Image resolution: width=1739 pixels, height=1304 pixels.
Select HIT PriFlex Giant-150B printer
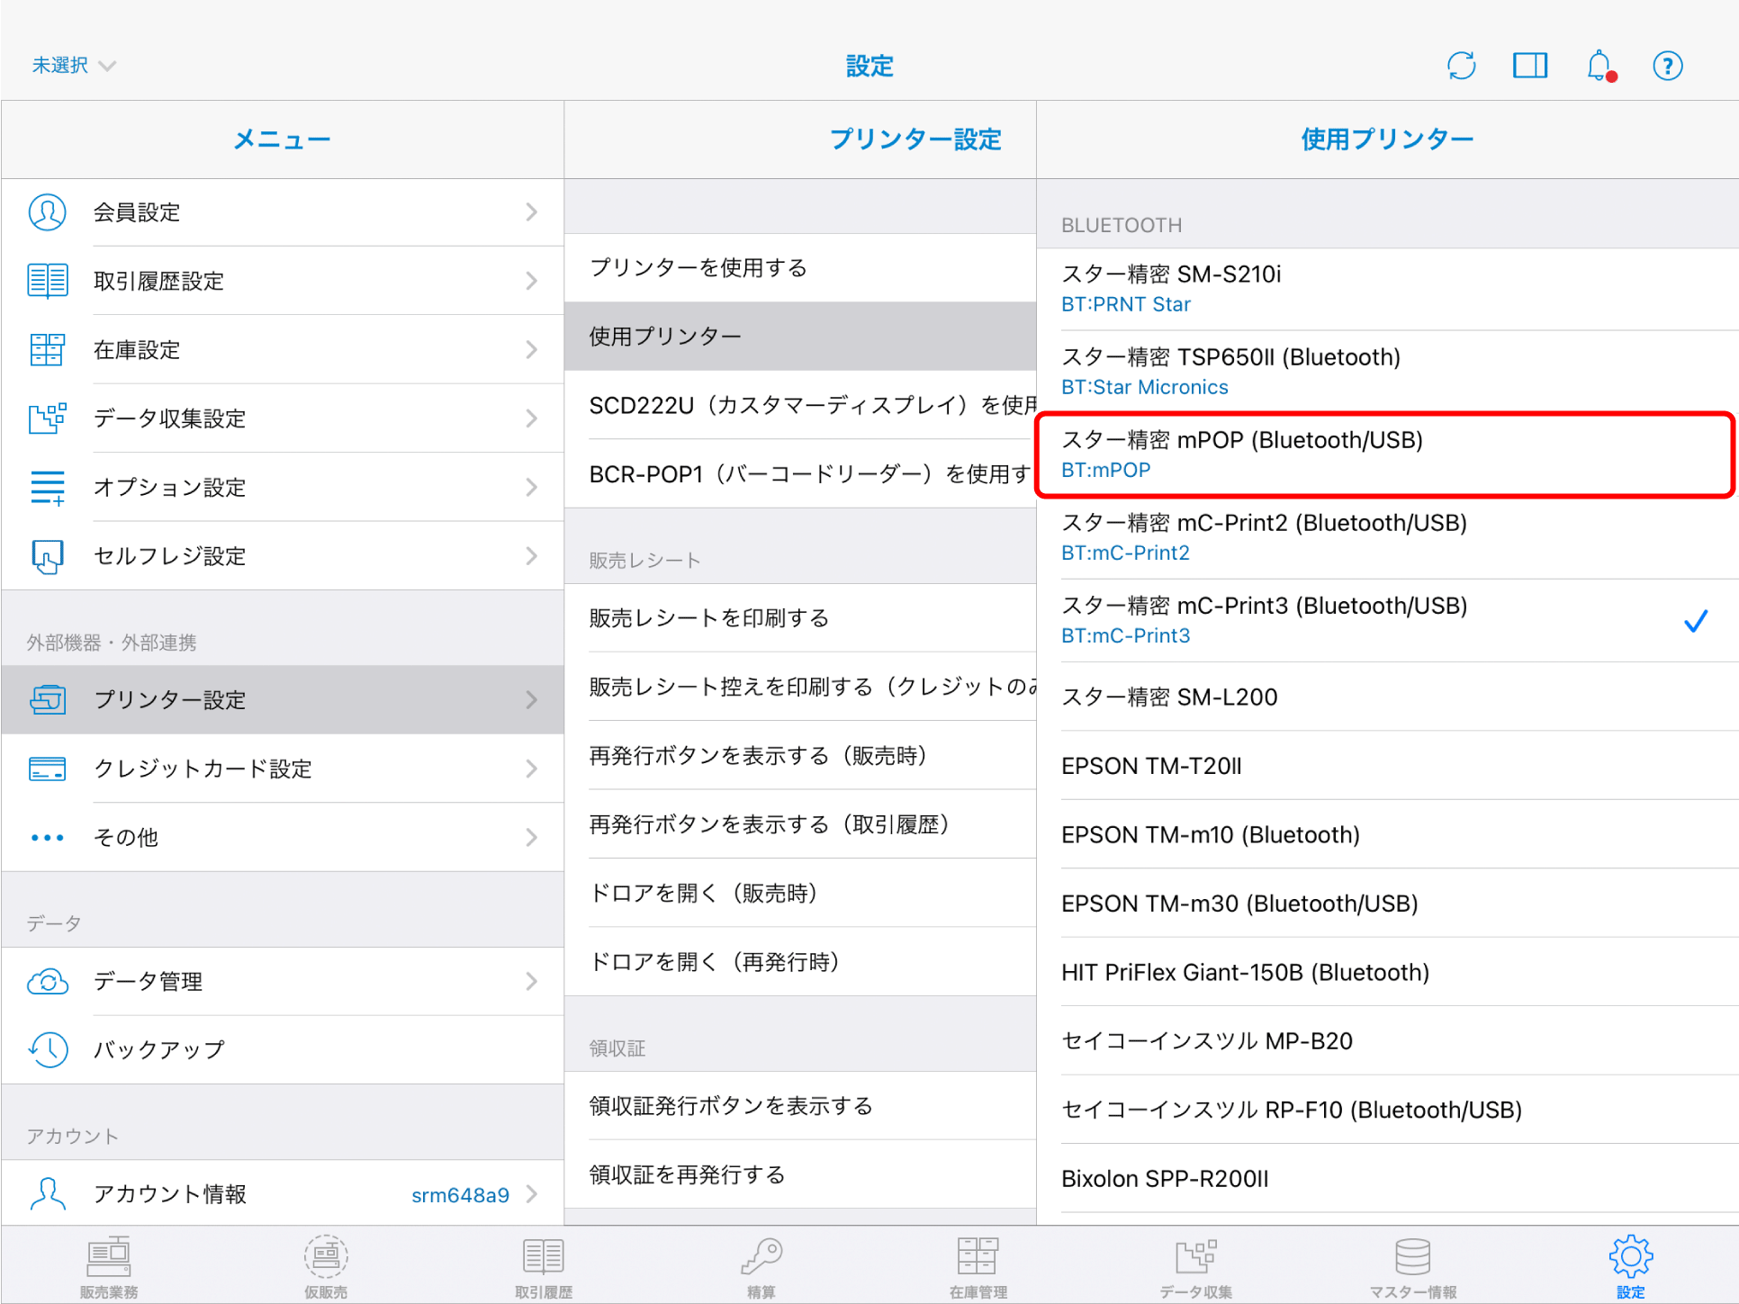click(x=1387, y=972)
